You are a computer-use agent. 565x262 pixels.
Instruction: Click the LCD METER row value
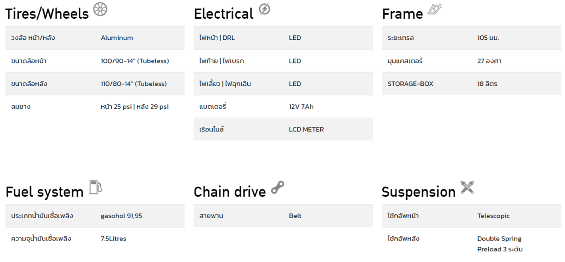pos(307,130)
